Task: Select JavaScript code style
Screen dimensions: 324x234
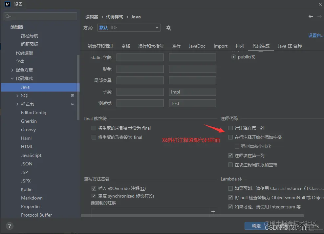Action: tap(31, 155)
